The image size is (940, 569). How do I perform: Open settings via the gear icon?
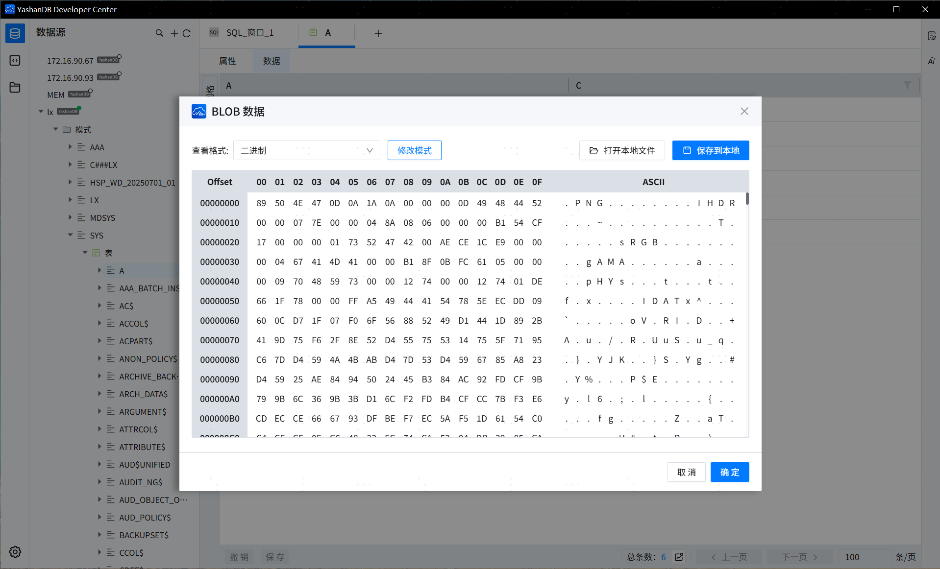coord(15,552)
